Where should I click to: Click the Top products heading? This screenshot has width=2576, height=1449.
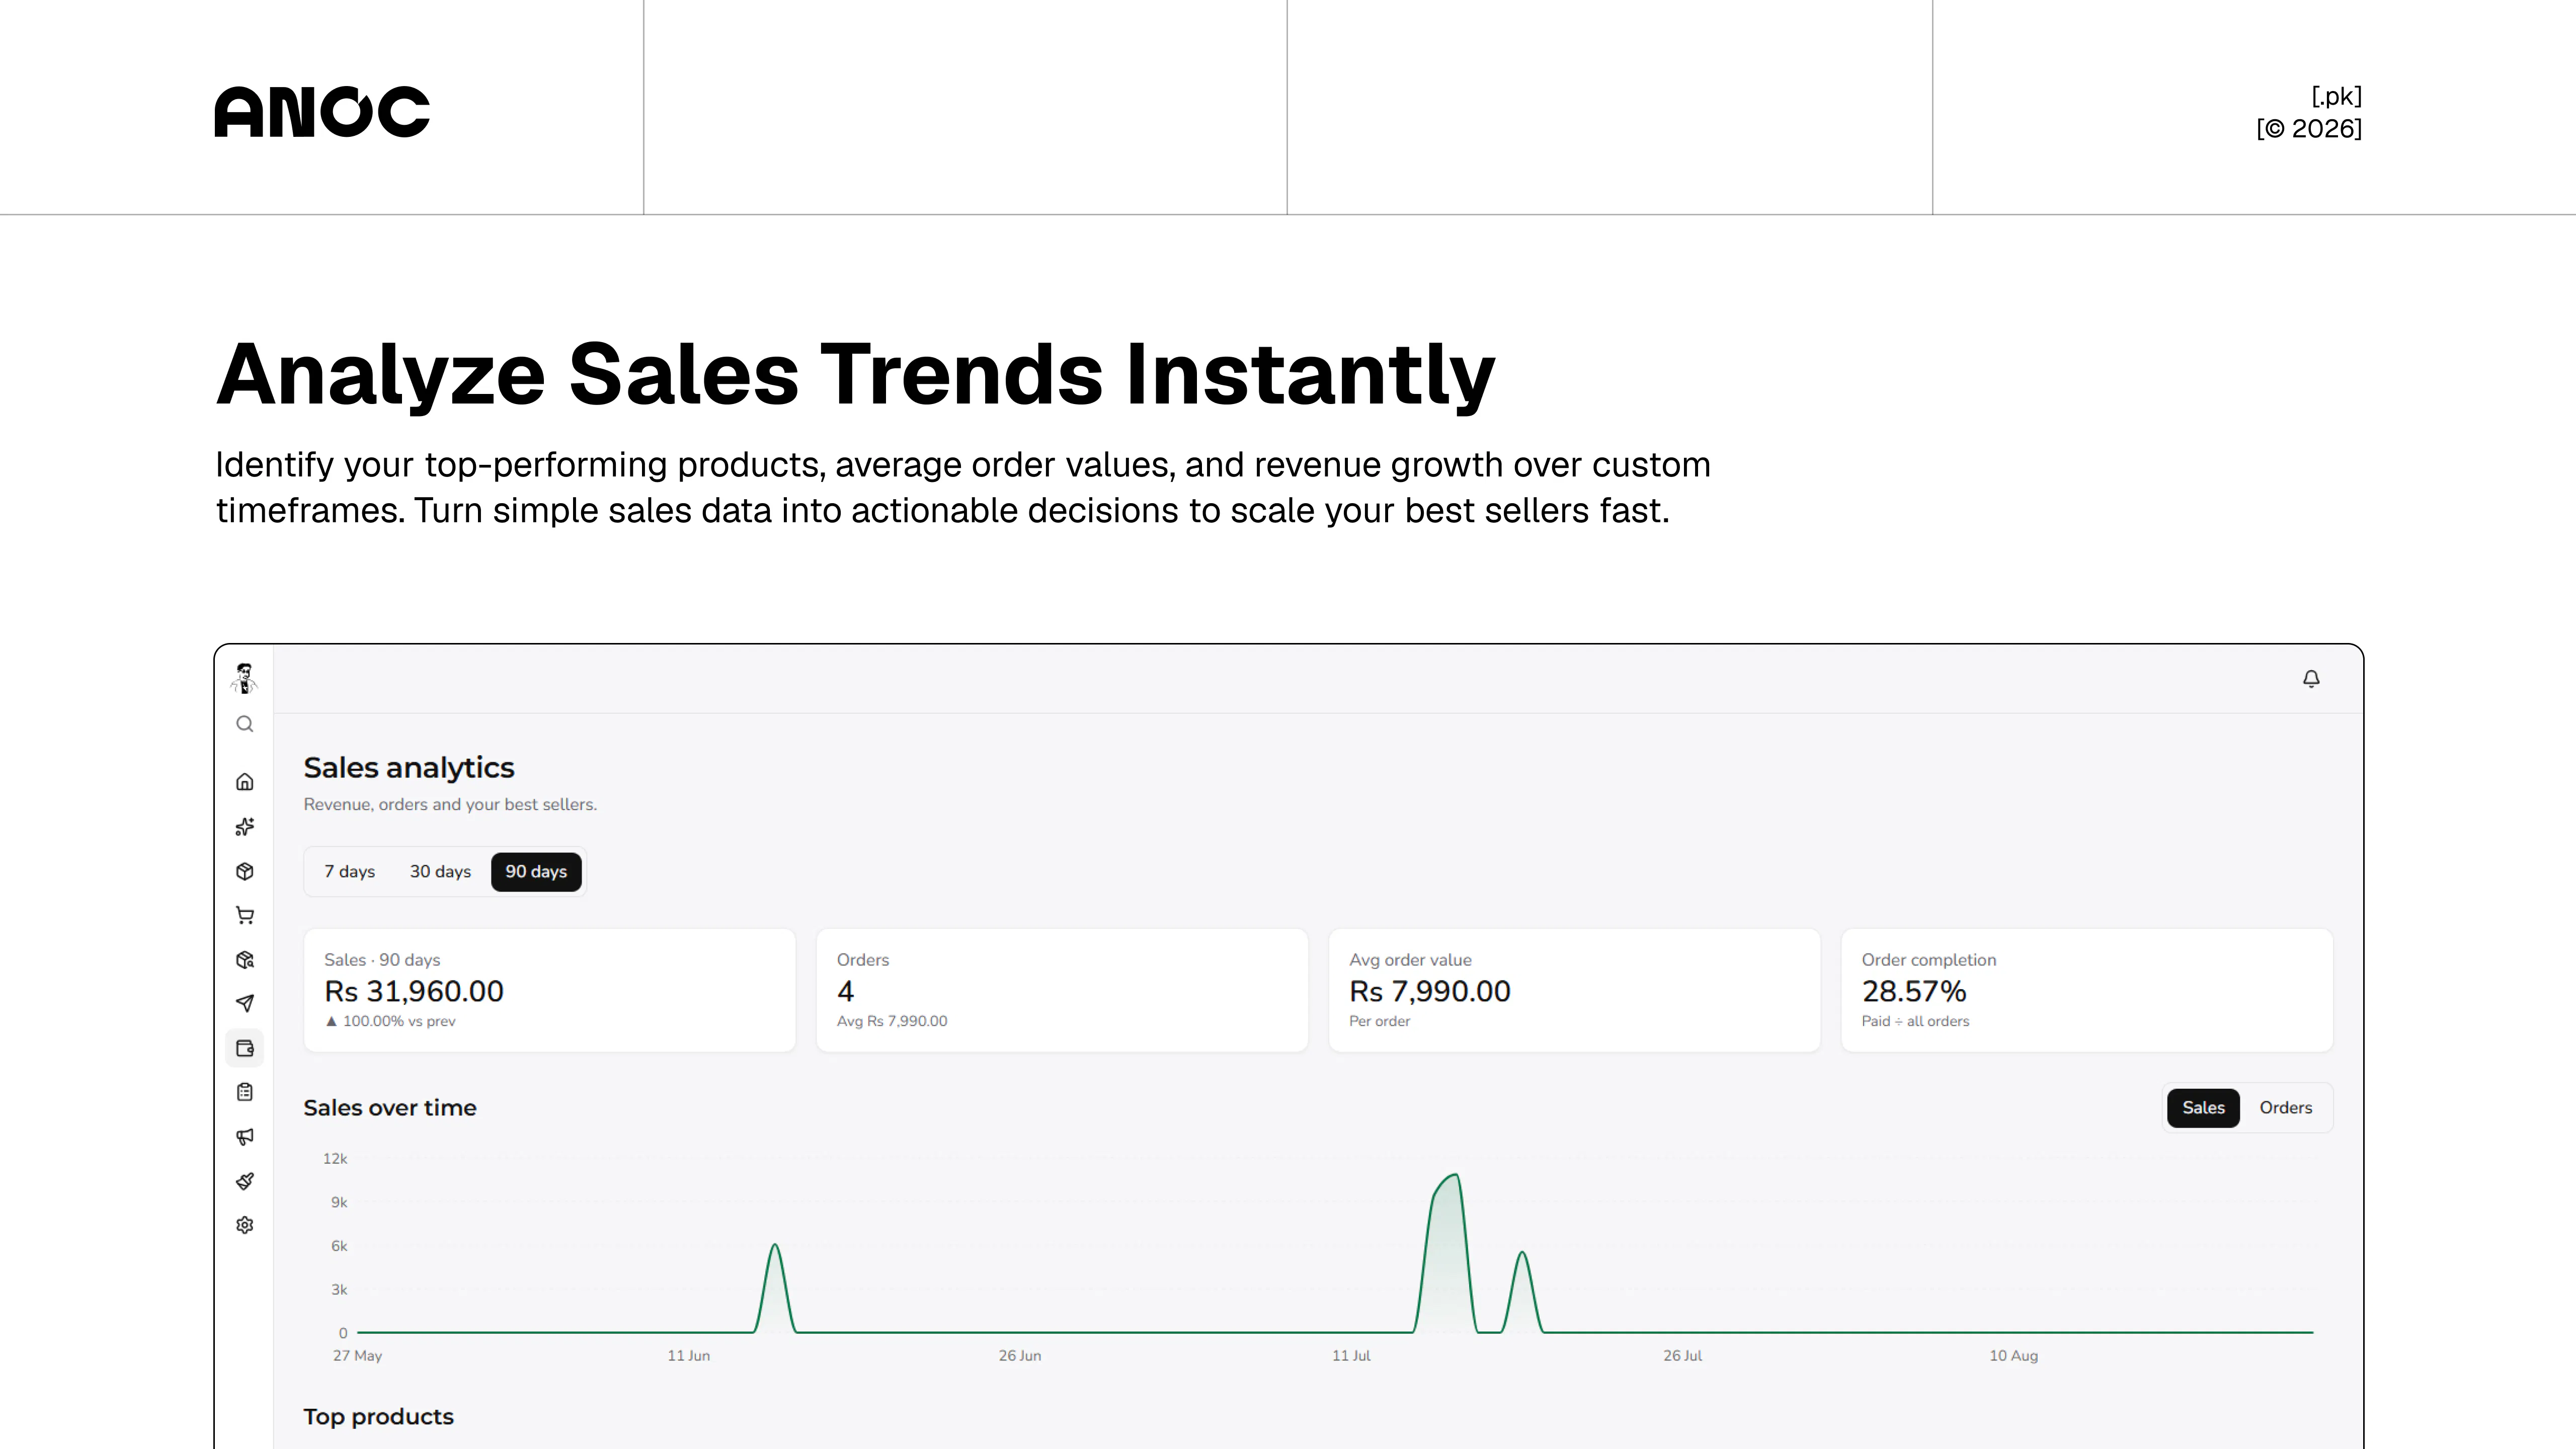click(378, 1417)
